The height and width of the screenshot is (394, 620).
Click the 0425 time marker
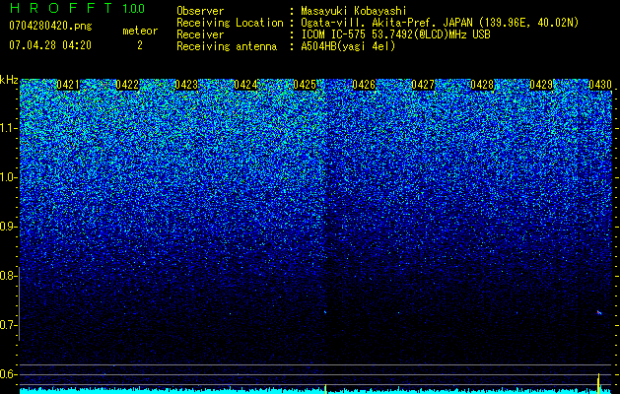pyautogui.click(x=305, y=85)
